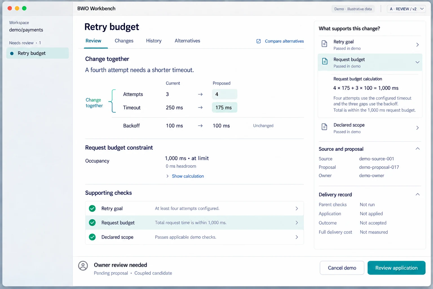Viewport: 433px width, 289px height.
Task: Click the proposed Timeout value 175 ms
Action: (x=224, y=108)
